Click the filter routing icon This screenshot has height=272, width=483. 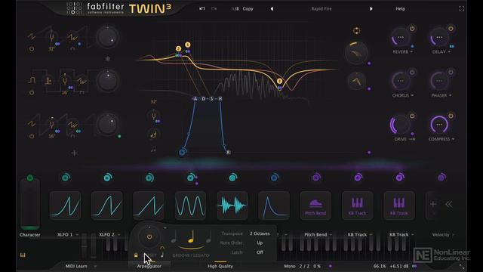pos(356,30)
